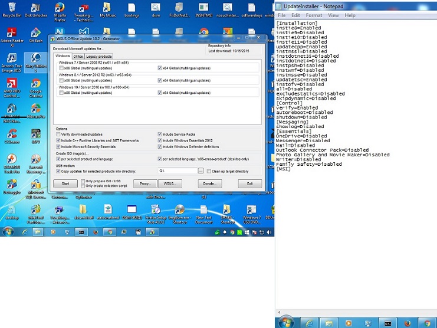Open the Windows Start orb in the right taskbar
Image resolution: width=437 pixels, height=328 pixels.
pos(286,323)
